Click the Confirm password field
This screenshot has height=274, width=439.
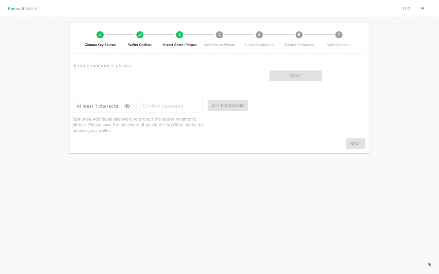[x=170, y=106]
